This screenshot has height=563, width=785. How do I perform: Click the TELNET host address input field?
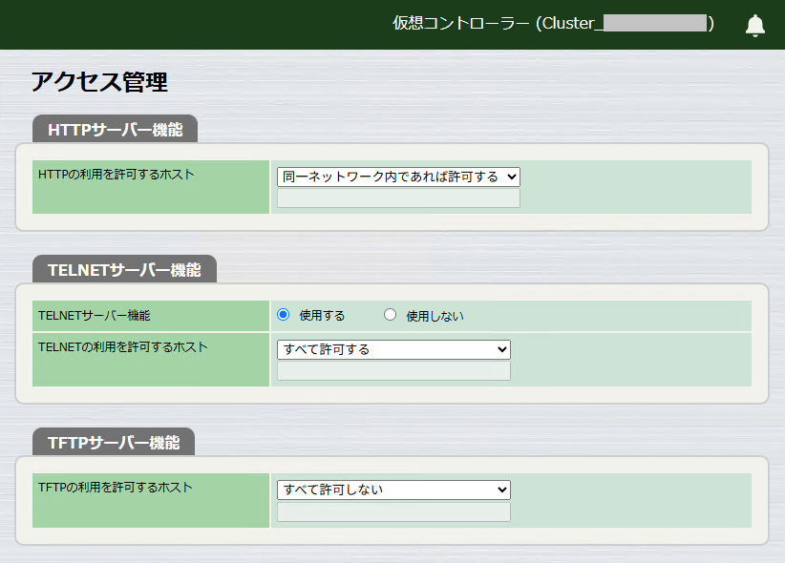(393, 371)
